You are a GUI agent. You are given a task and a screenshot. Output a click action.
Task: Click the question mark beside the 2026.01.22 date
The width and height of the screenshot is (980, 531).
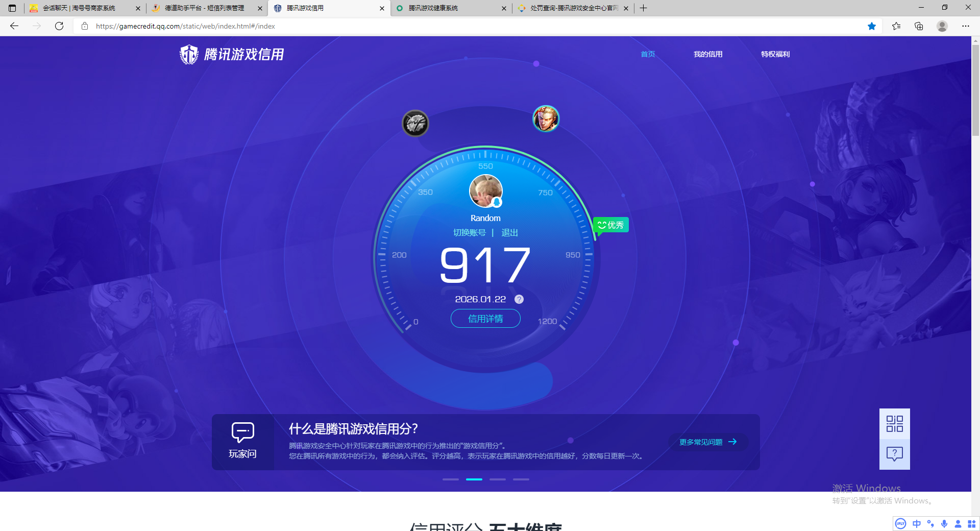point(519,299)
